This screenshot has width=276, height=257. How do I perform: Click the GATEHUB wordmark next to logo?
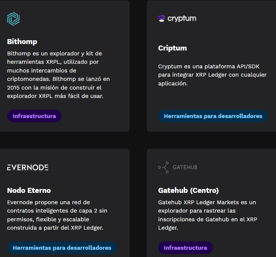(185, 167)
